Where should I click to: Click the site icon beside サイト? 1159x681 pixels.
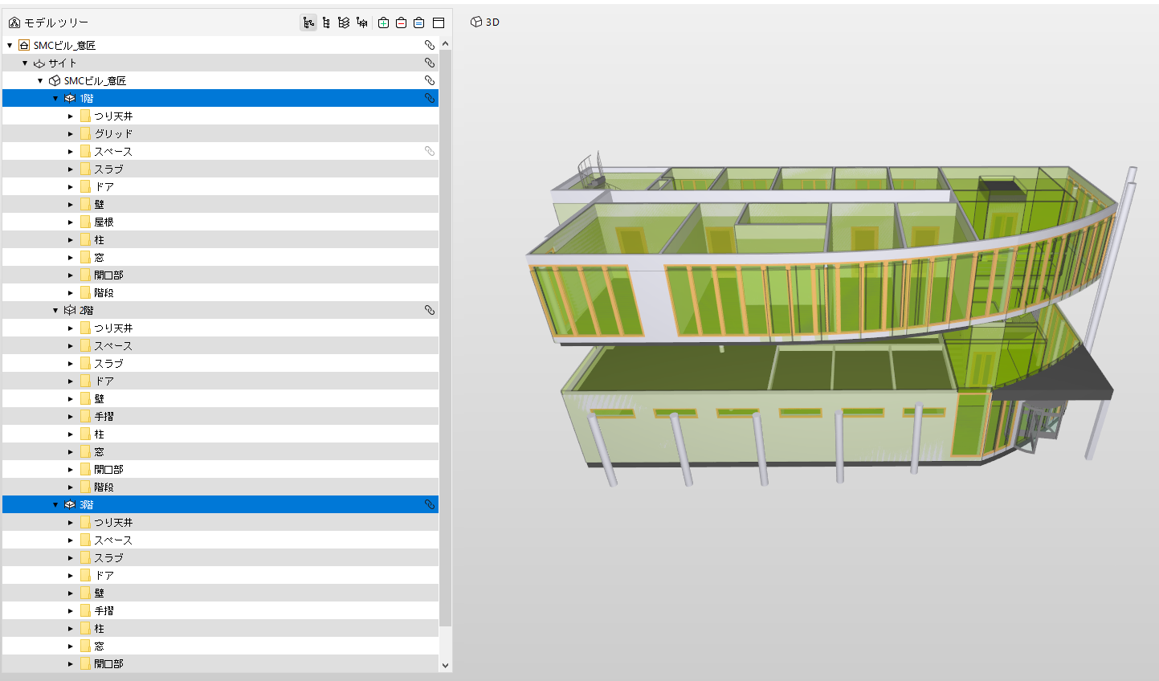pyautogui.click(x=39, y=63)
